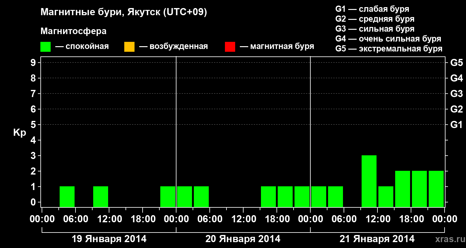Click the red 'магнитная буря' legend swatch
Screen dimensions: 466x248
[230, 47]
